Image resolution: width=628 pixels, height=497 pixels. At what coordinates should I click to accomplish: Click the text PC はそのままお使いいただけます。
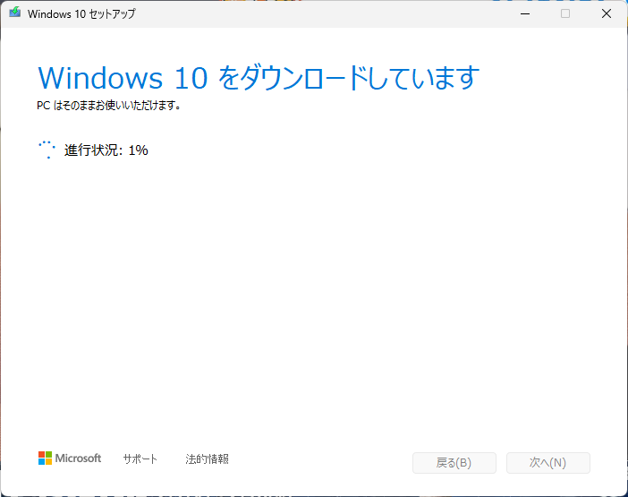pyautogui.click(x=109, y=106)
